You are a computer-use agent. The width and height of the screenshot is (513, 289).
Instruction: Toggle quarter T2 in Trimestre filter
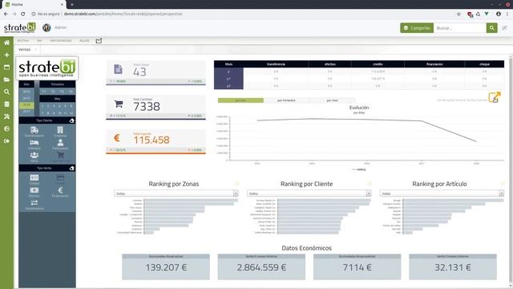tap(53, 92)
